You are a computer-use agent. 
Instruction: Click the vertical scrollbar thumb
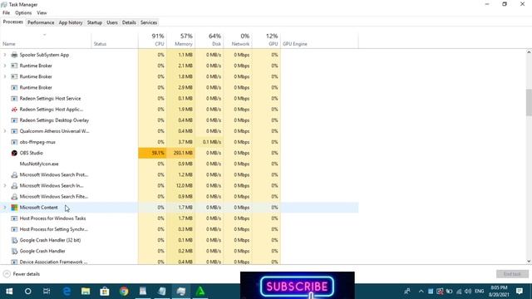[x=529, y=102]
